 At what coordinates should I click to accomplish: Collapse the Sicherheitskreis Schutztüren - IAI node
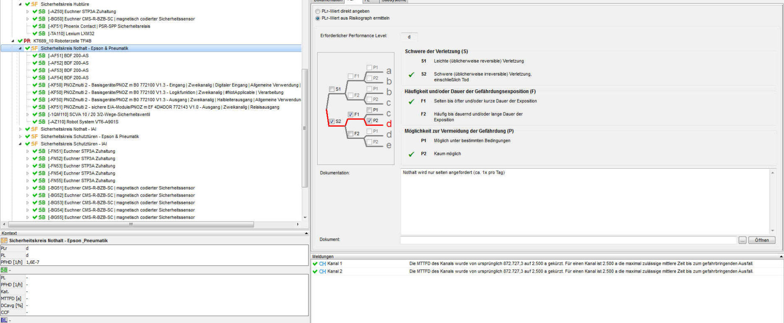[x=20, y=144]
